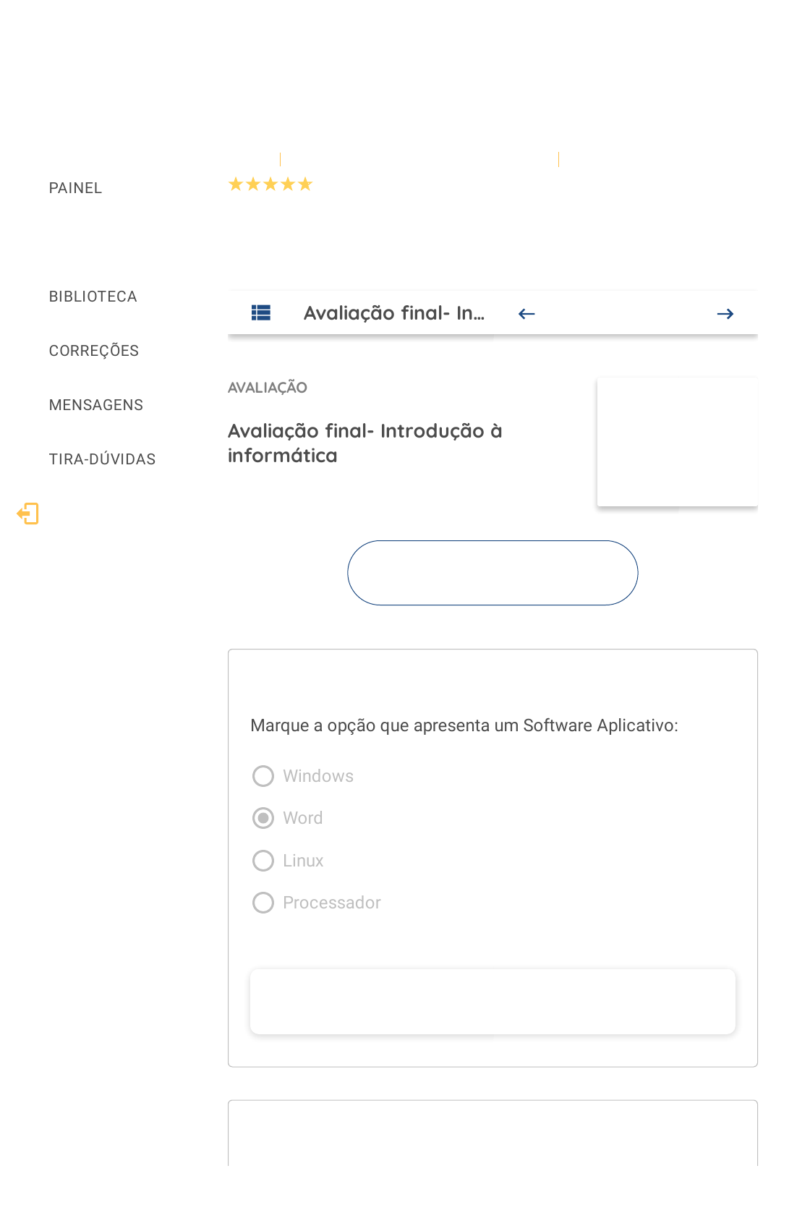Go to next item with right arrow
This screenshot has height=1218, width=810.
[725, 314]
